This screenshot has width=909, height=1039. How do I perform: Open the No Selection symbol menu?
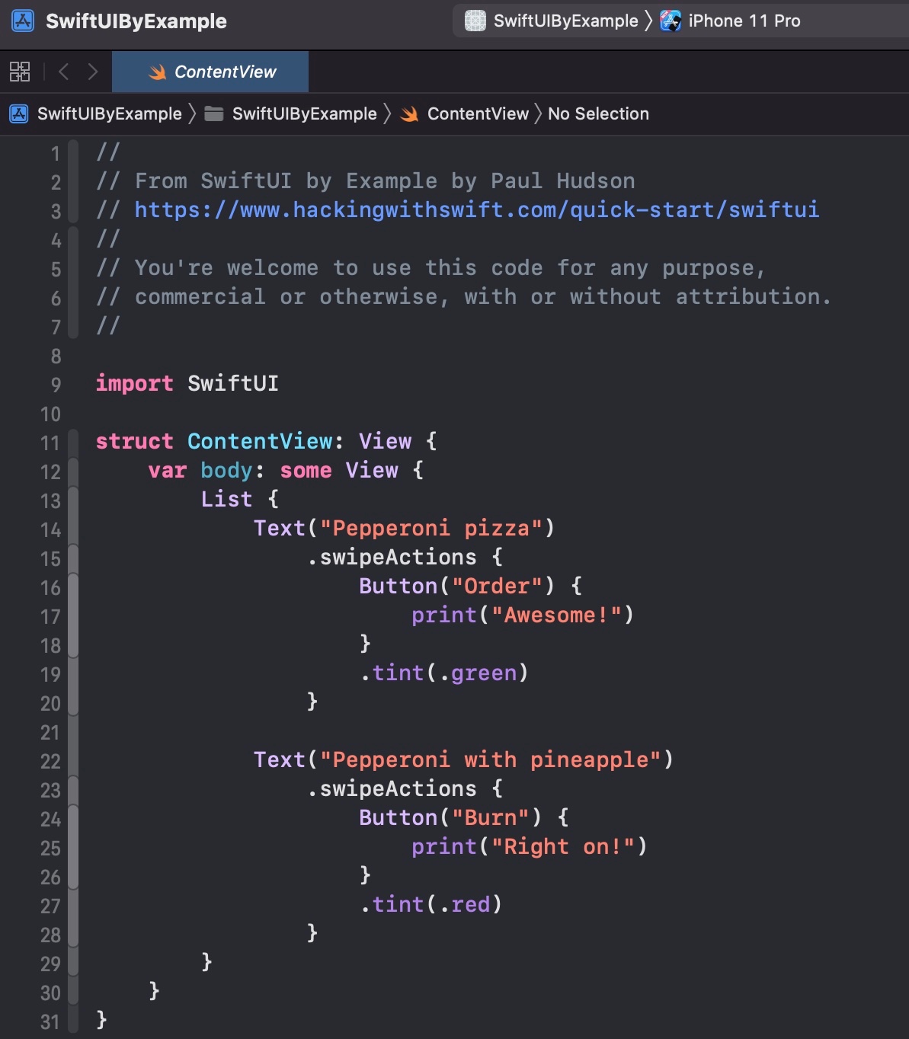pos(598,113)
